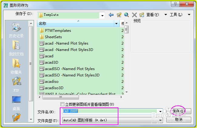This screenshot has height=128, width=197.
Task: Click the AutoCAD icon in the title bar
Action: point(6,5)
